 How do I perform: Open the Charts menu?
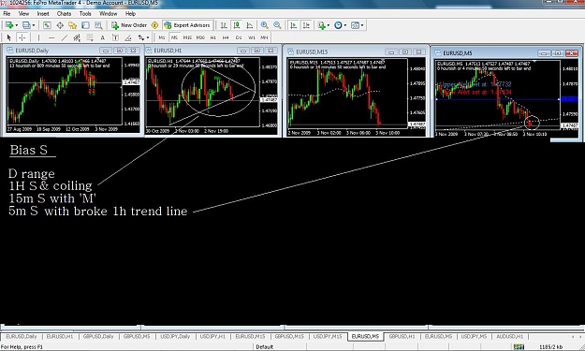(x=64, y=14)
